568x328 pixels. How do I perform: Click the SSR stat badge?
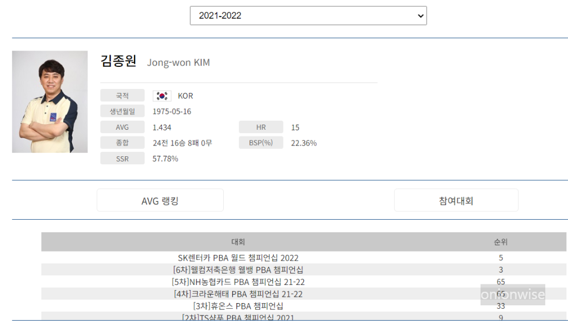click(x=122, y=159)
